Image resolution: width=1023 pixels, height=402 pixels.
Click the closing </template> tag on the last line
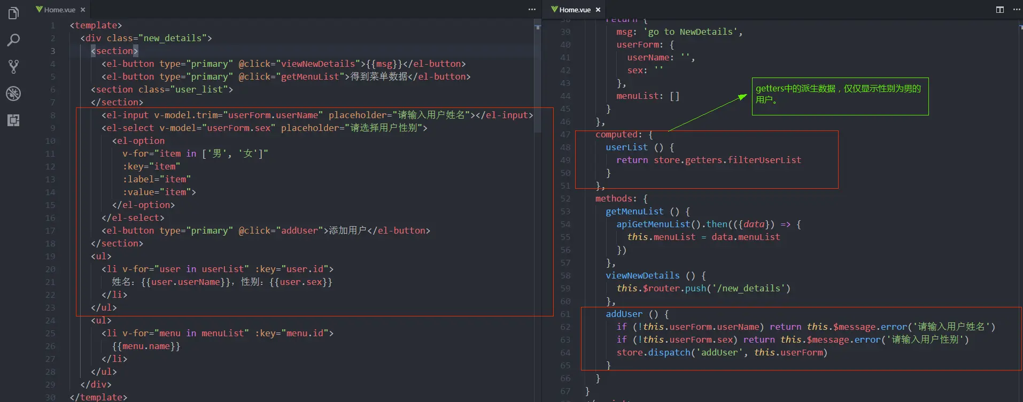[x=98, y=397]
